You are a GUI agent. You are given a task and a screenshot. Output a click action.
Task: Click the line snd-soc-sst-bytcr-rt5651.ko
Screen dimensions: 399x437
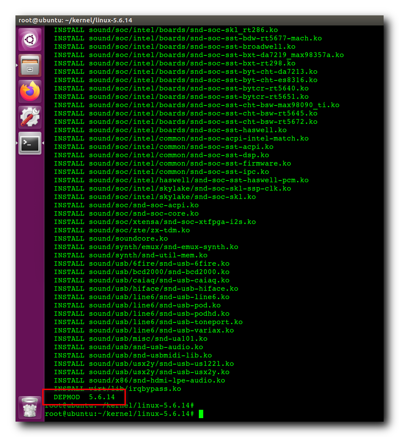click(181, 97)
